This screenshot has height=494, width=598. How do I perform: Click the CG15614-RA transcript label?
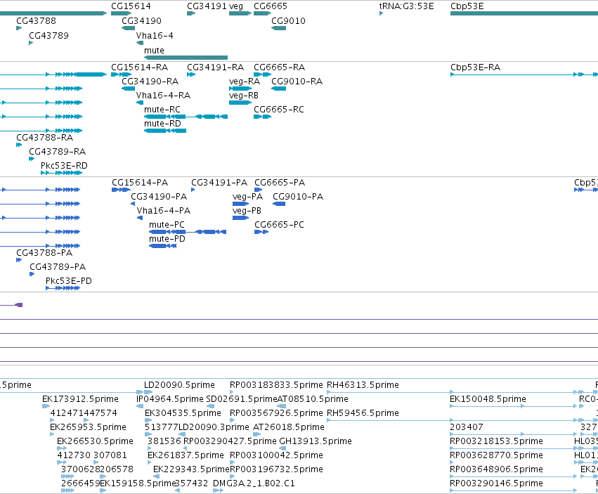(140, 67)
